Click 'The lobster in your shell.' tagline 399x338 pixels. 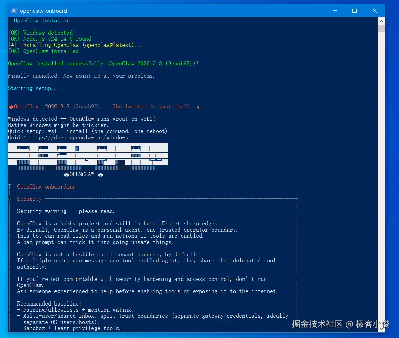[x=152, y=107]
